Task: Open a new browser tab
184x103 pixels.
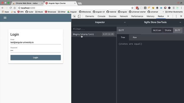Action: pos(80,3)
